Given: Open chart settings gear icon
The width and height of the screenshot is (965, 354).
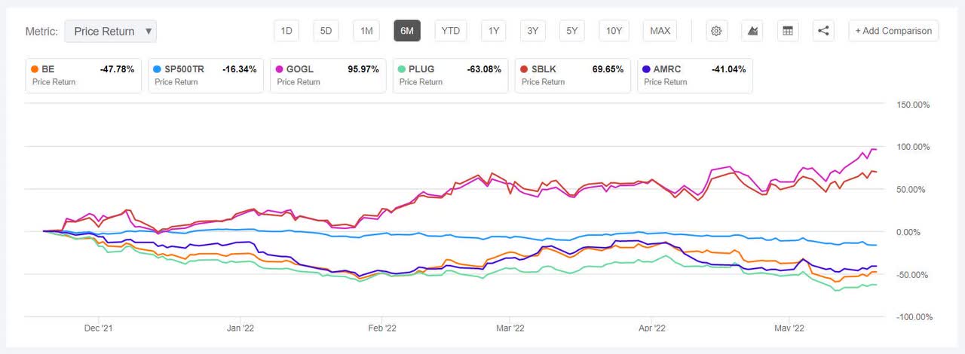Looking at the screenshot, I should pos(716,31).
